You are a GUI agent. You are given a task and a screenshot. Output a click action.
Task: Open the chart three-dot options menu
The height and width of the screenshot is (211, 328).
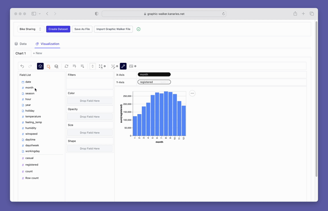(x=192, y=93)
